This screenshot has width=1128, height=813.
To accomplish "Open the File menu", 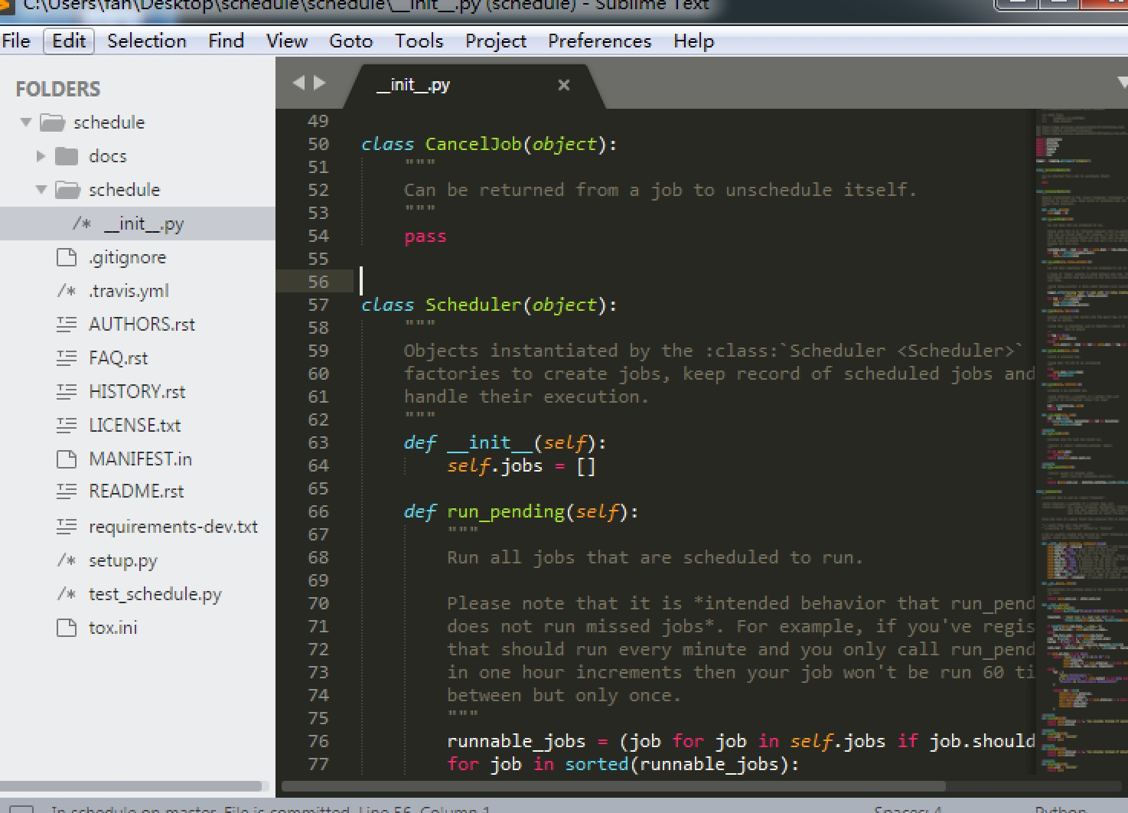I will pyautogui.click(x=16, y=41).
